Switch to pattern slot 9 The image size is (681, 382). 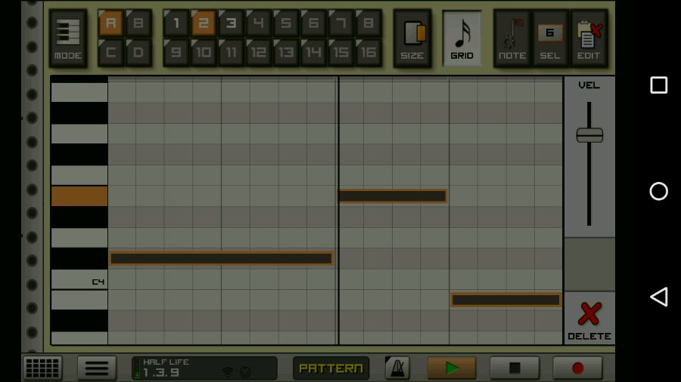point(176,52)
